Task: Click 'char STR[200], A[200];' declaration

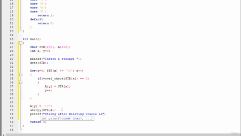Action: 50,47
